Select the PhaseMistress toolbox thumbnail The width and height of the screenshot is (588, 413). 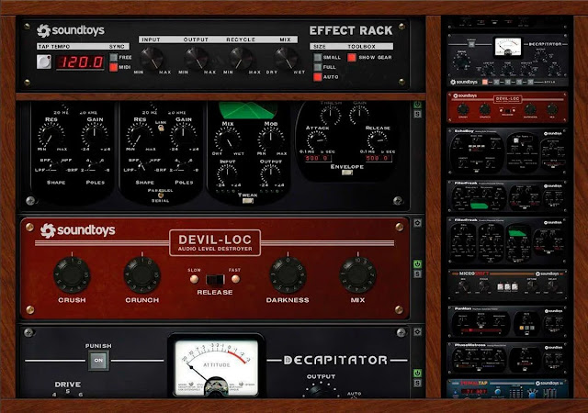[x=507, y=358]
